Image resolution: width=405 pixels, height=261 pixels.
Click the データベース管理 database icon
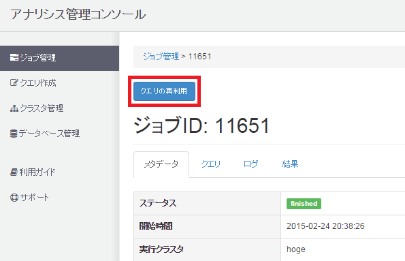(x=14, y=134)
